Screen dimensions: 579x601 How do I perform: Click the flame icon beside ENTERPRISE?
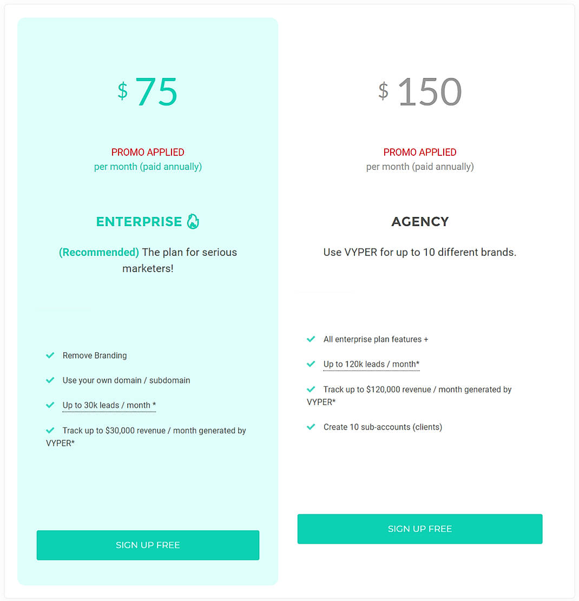click(193, 221)
